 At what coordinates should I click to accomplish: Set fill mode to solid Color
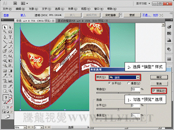4,107
